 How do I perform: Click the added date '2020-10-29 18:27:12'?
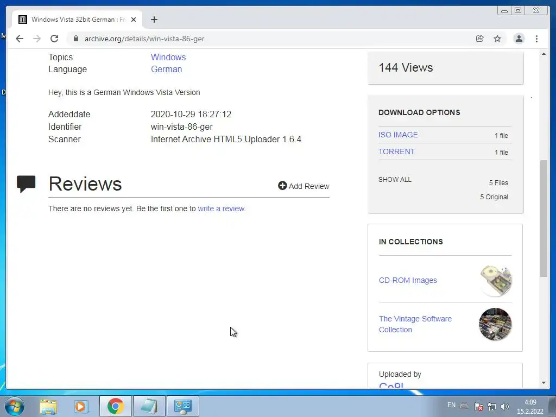click(191, 114)
